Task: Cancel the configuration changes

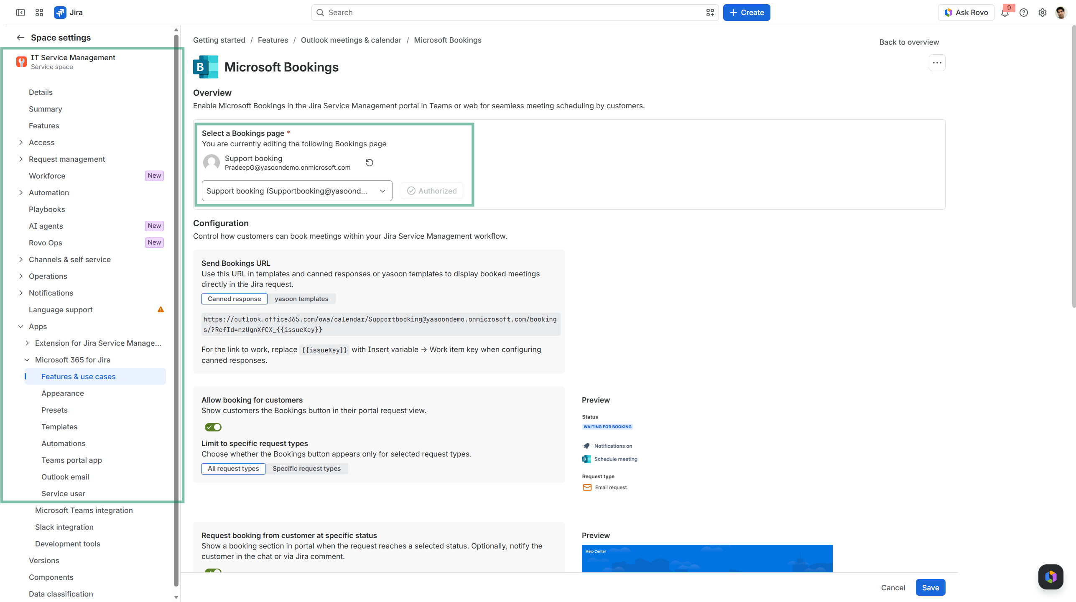Action: (x=893, y=587)
